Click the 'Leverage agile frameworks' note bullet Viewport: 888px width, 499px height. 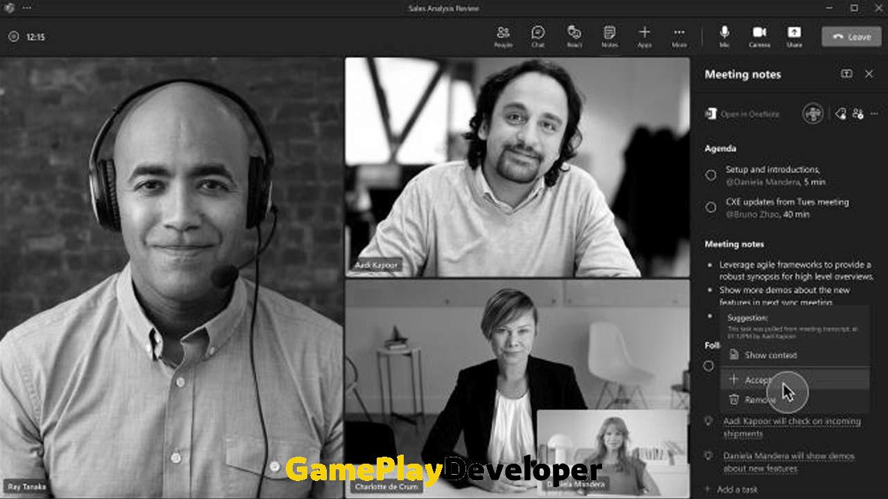[x=796, y=270]
